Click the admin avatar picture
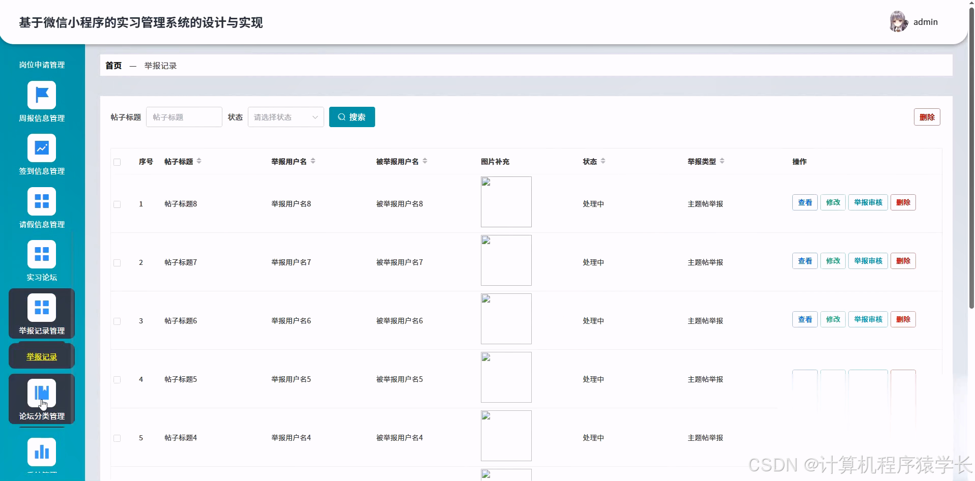 pos(898,21)
